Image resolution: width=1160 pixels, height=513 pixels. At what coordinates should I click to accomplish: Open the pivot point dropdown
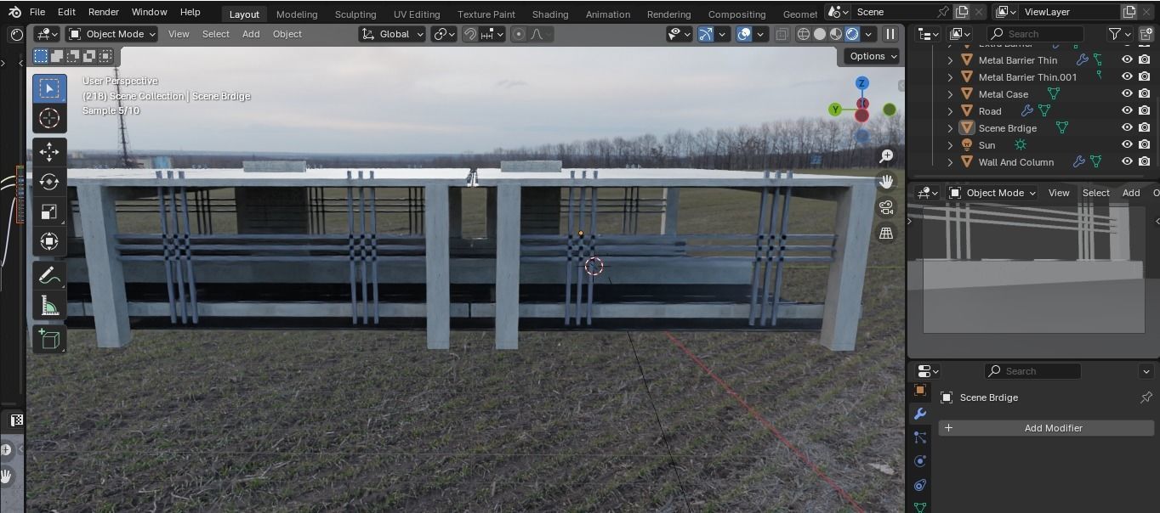(445, 34)
